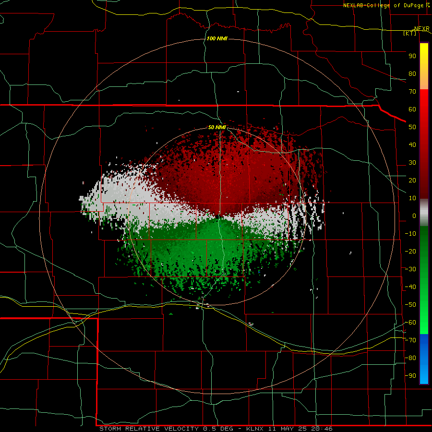Image resolution: width=432 pixels, height=432 pixels.
Task: Click the 40 value on the velocity scale
Action: pyautogui.click(x=412, y=145)
